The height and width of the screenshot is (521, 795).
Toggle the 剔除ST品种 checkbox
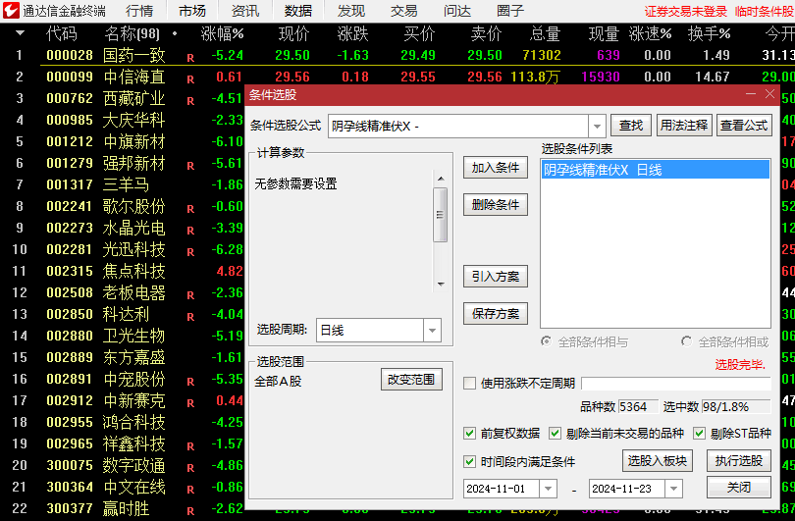pyautogui.click(x=699, y=434)
